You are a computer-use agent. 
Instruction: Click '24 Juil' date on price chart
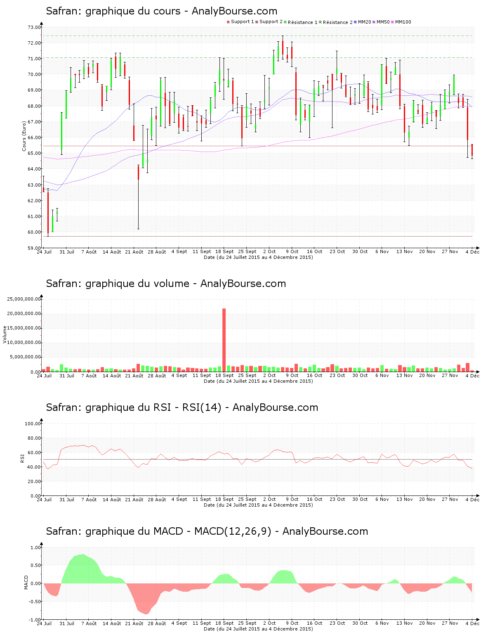(45, 251)
